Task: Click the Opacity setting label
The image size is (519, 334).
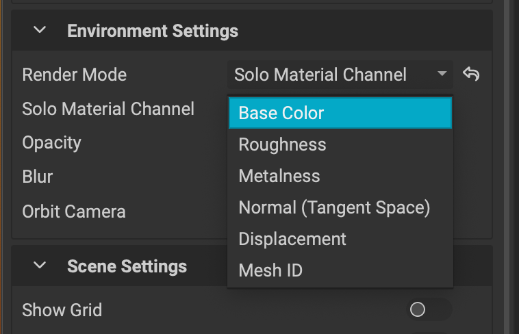Action: pyautogui.click(x=51, y=143)
